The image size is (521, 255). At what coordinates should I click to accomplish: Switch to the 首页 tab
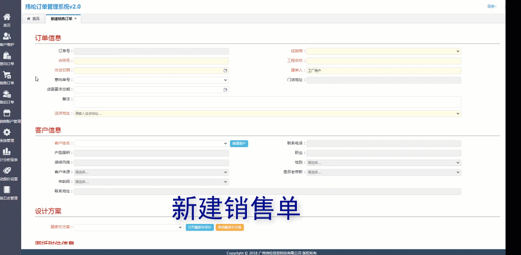coord(33,19)
